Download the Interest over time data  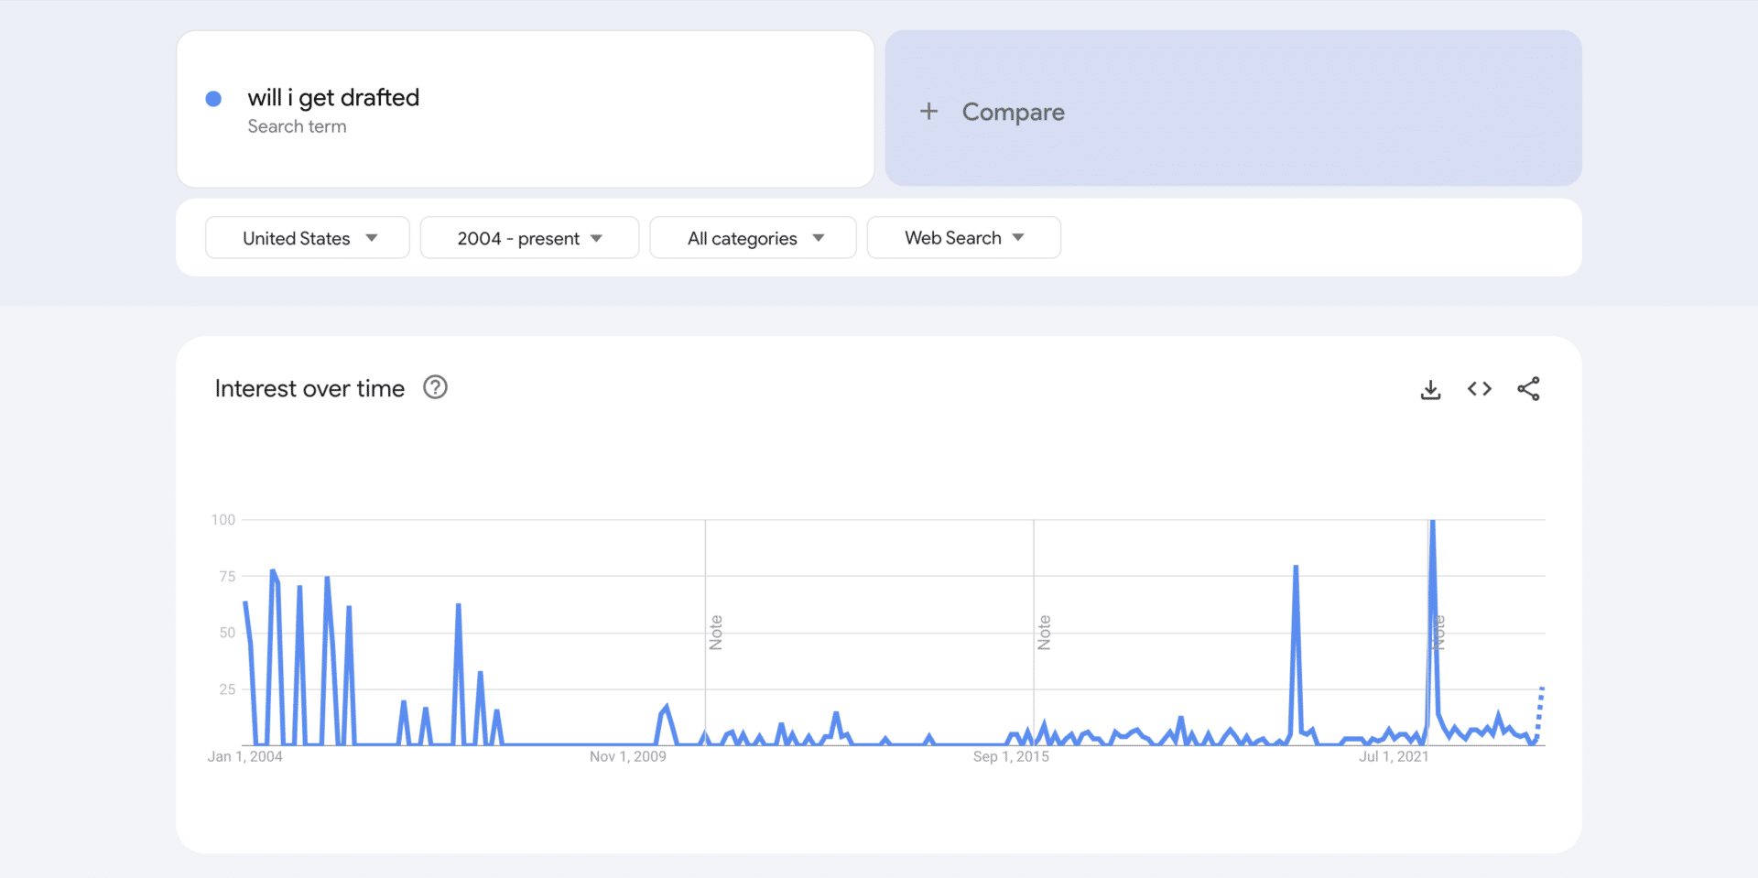tap(1430, 388)
